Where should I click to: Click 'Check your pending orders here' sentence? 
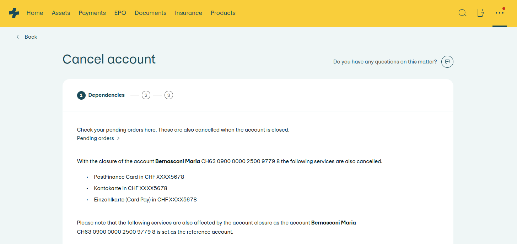pyautogui.click(x=117, y=130)
